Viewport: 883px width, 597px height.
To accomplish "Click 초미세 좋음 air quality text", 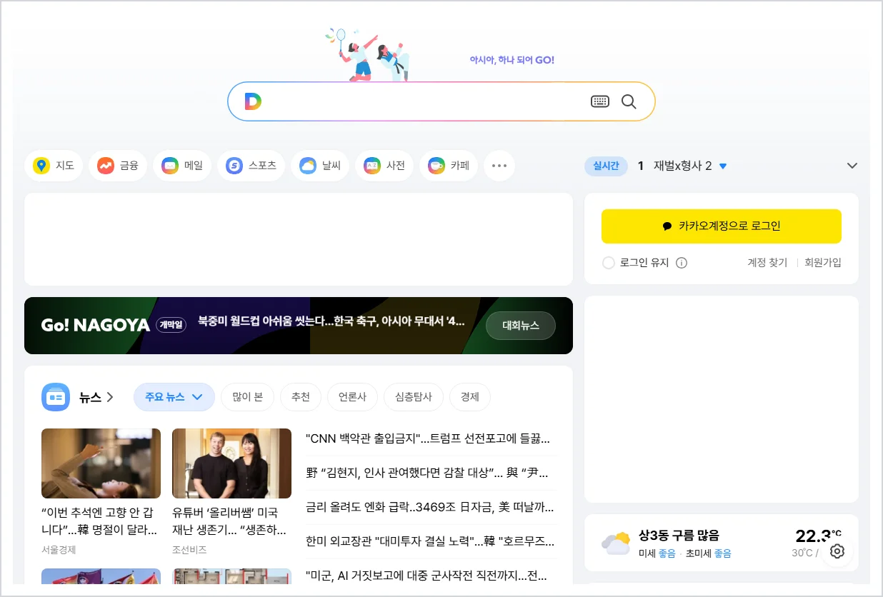I will [708, 553].
